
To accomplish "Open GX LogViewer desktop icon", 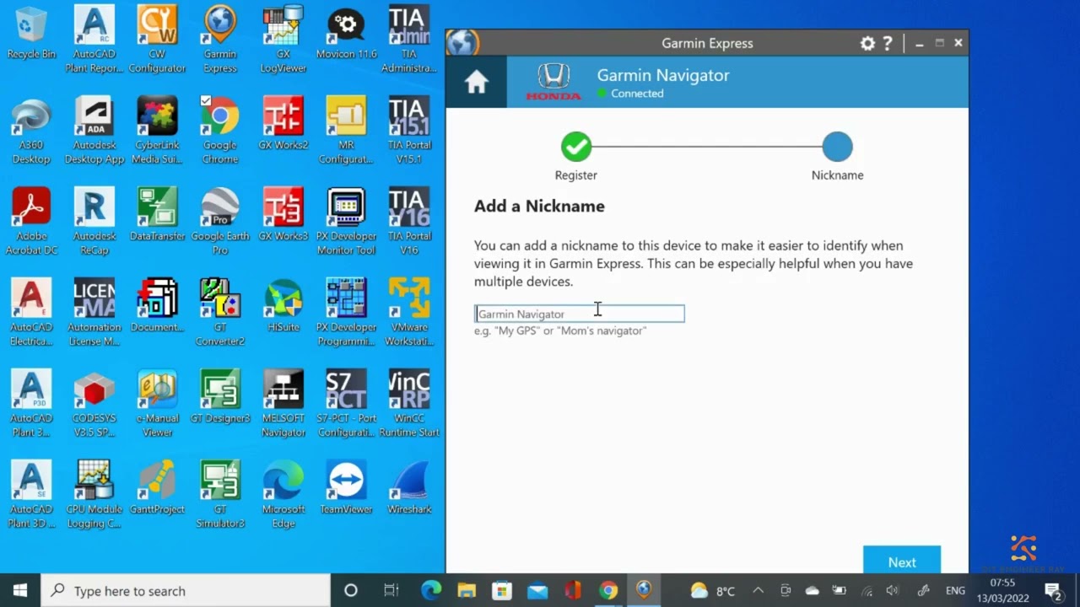I will pyautogui.click(x=283, y=40).
